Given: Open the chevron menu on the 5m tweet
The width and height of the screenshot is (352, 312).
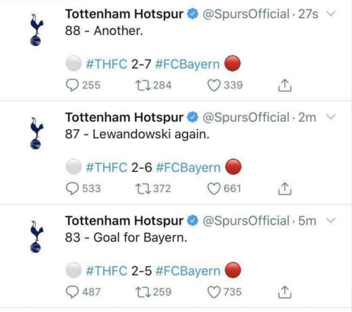Looking at the screenshot, I should click(x=330, y=220).
